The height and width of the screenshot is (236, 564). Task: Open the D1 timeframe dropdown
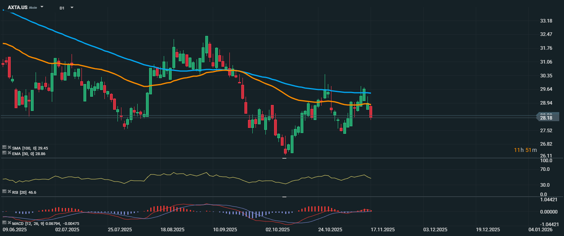[72, 7]
